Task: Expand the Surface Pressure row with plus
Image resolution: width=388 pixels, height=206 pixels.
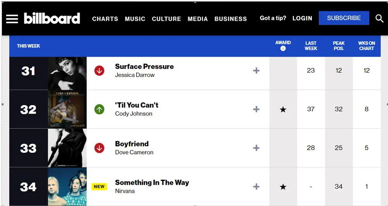Action: (256, 71)
